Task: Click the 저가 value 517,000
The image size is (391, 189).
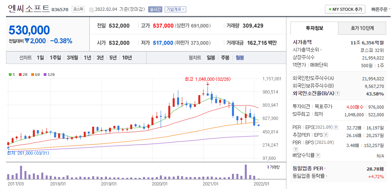Action: pos(163,43)
